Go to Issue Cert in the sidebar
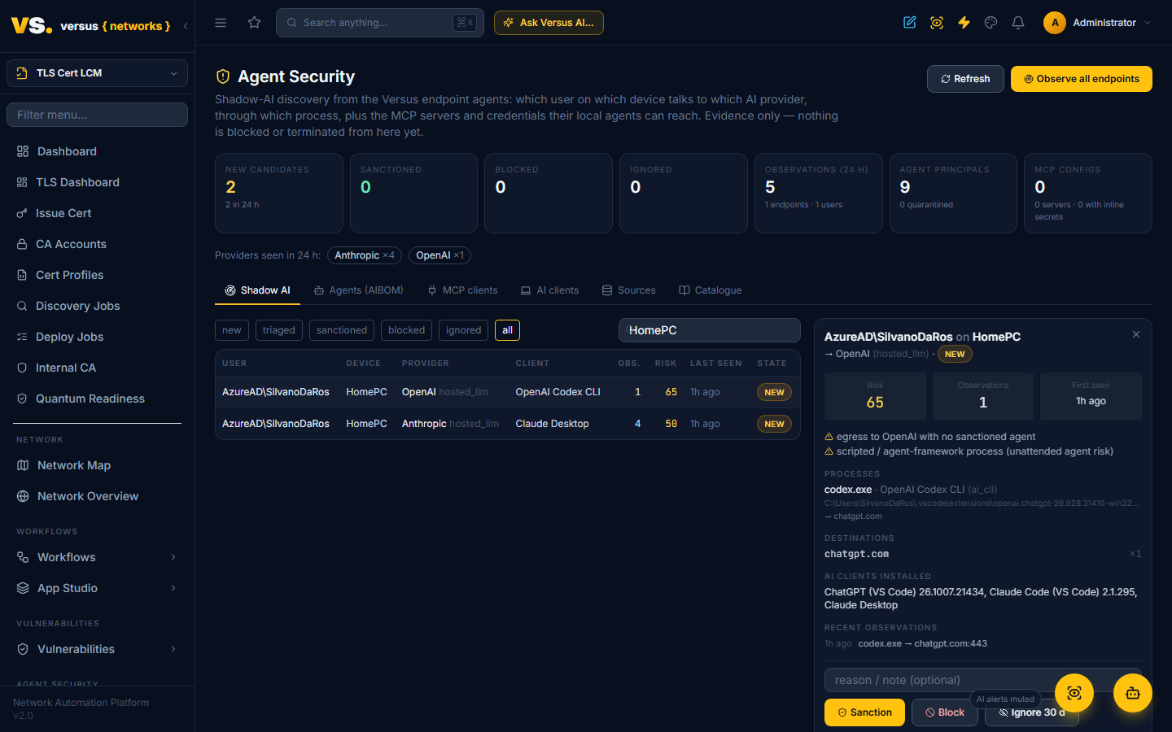This screenshot has width=1172, height=732. coord(97,213)
